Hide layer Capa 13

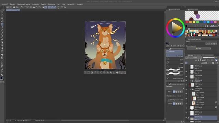click(x=186, y=72)
